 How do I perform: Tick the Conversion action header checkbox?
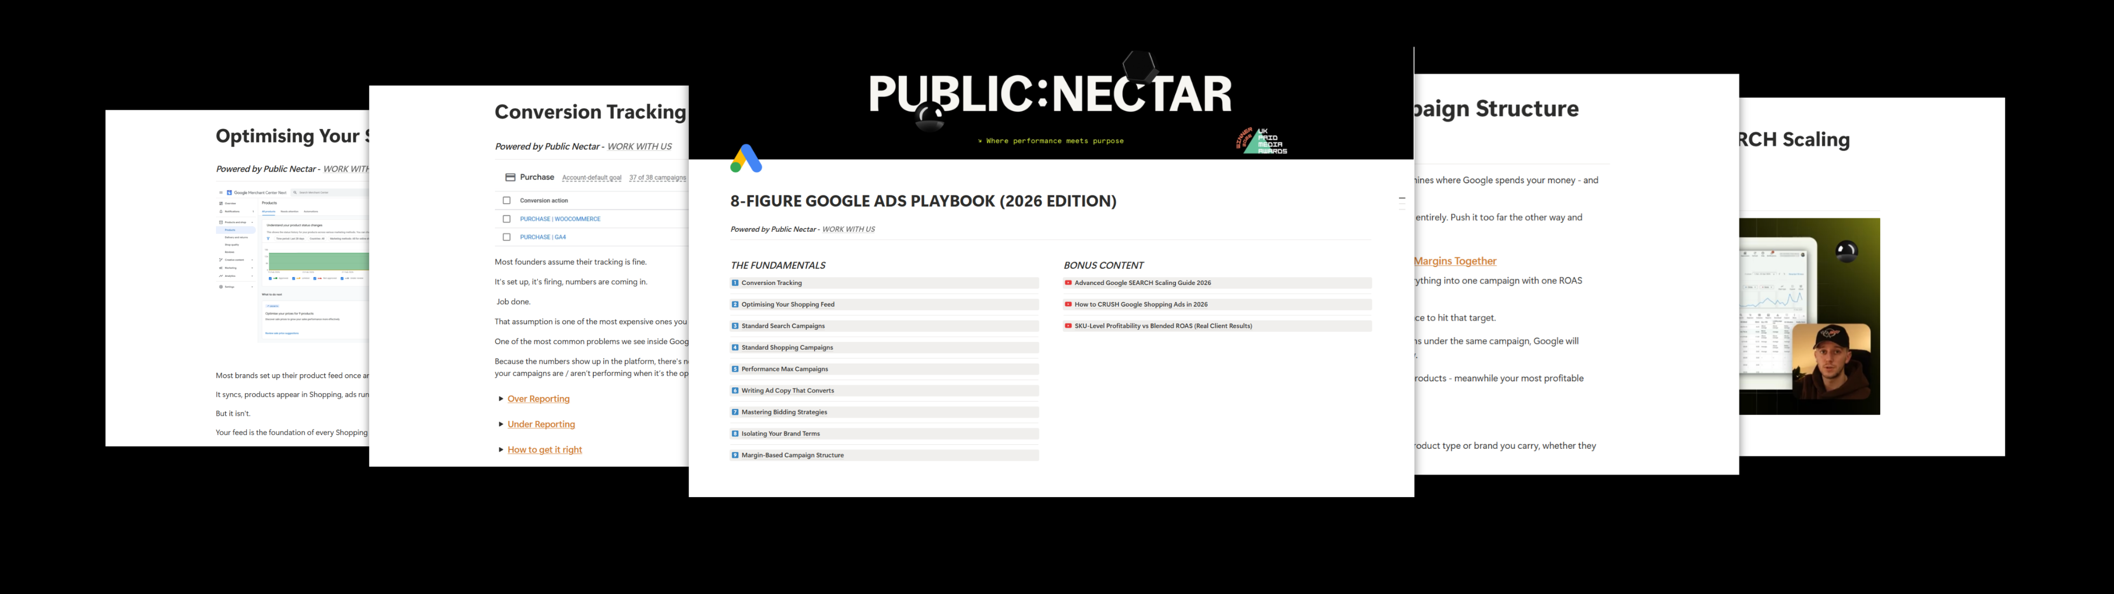[x=506, y=200]
